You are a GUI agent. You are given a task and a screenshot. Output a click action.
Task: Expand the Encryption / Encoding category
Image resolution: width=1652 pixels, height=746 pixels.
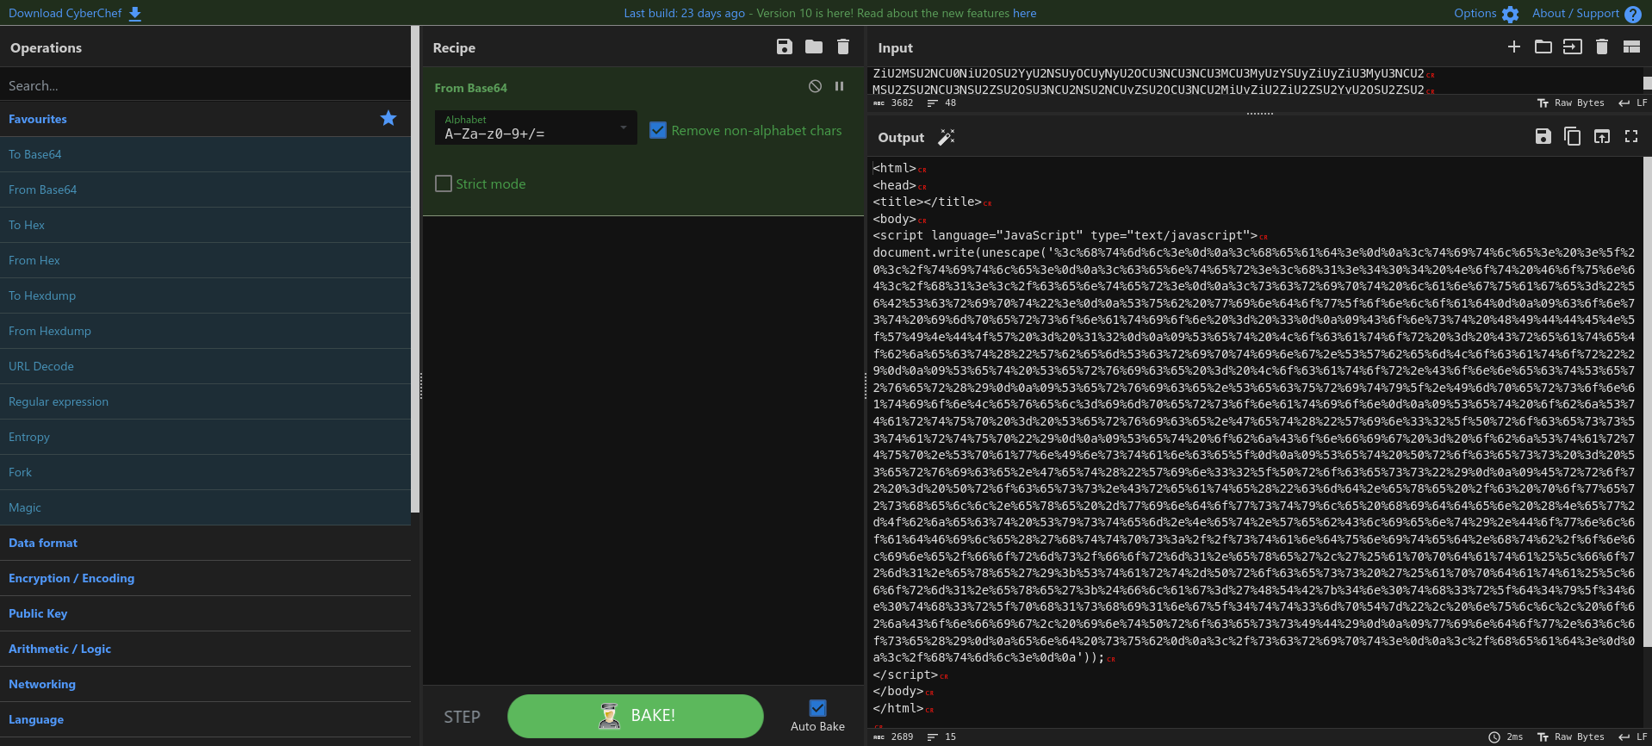pyautogui.click(x=205, y=578)
